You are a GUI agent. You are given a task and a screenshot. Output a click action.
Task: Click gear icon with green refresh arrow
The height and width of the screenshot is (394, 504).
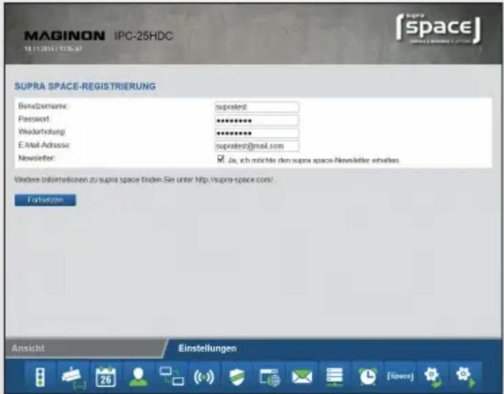coord(432,376)
